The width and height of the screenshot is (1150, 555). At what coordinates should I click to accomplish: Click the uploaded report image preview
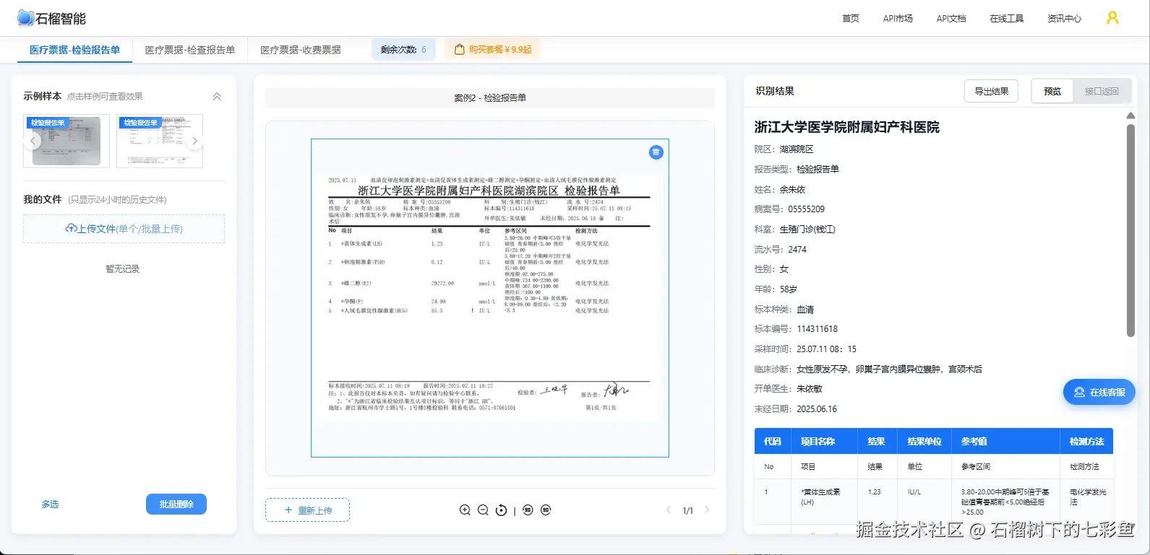click(x=490, y=298)
